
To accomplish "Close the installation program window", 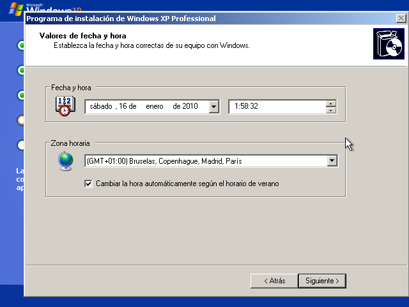I will click(401, 19).
